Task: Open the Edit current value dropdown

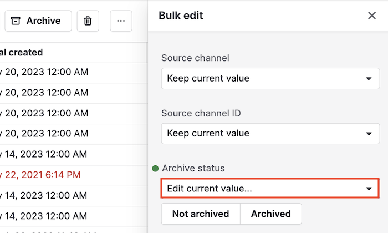Action: (x=270, y=189)
